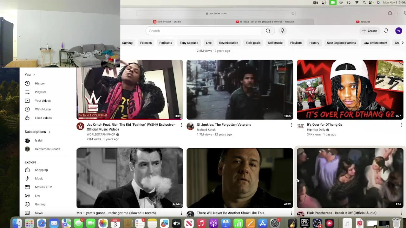Select the Live filter chip

pyautogui.click(x=209, y=43)
